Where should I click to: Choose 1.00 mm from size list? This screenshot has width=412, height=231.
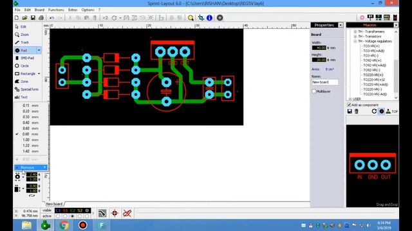[31, 140]
